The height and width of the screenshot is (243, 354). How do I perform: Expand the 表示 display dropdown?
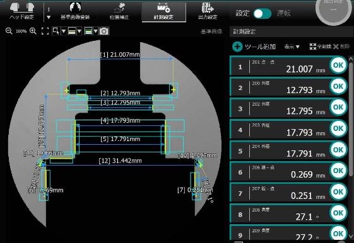[292, 47]
